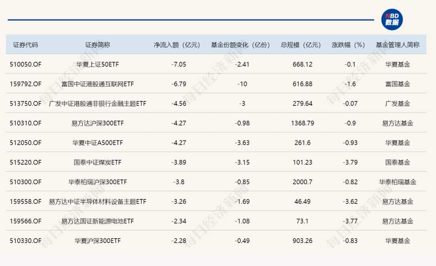Screen dimensions: 436x266
Task: Open the 华夏上证50ETF fund name
Action: tap(97, 64)
